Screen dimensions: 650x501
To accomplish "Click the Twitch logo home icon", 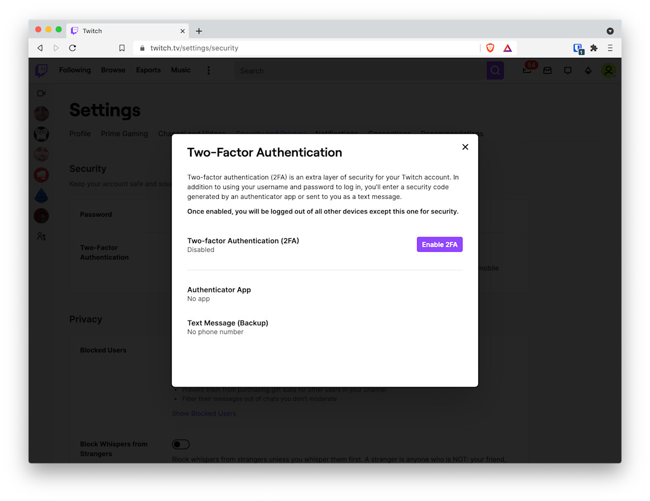I will (x=41, y=70).
